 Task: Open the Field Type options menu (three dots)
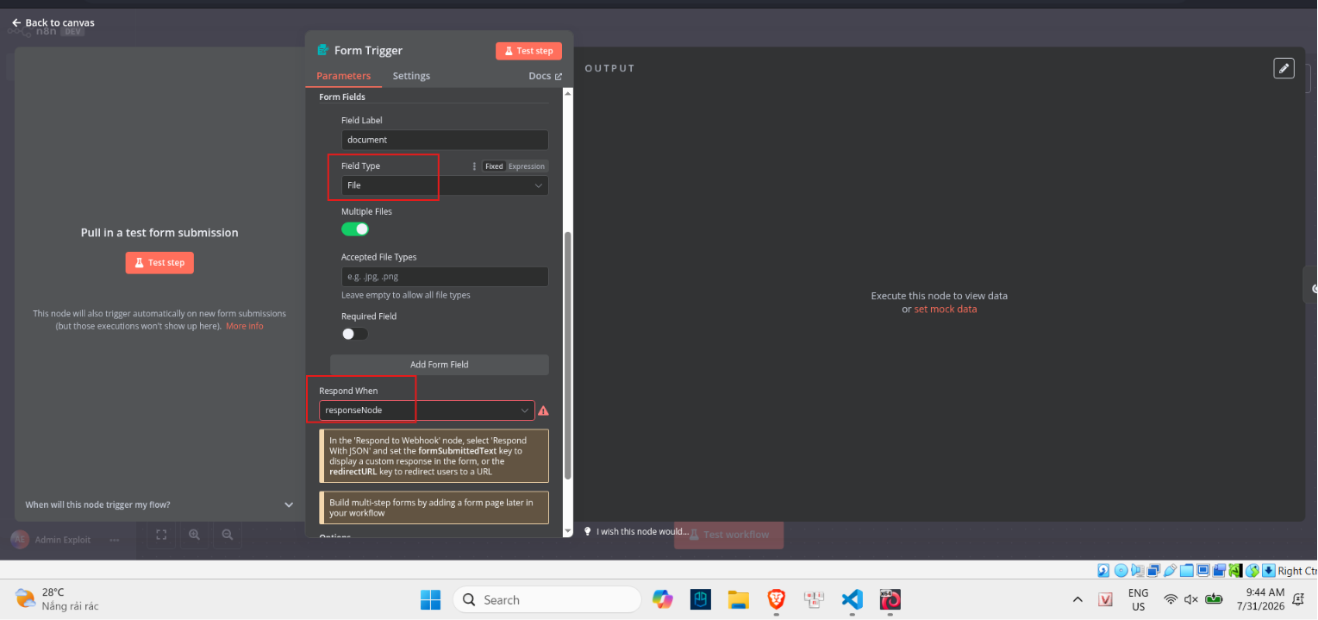pos(474,166)
